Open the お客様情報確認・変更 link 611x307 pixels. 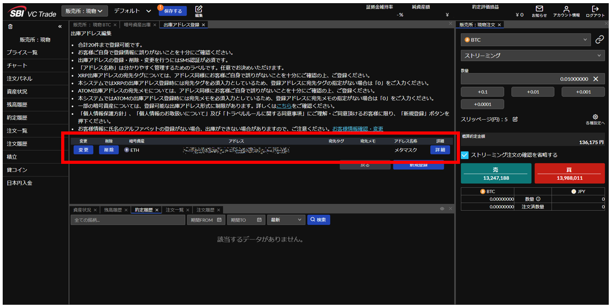[358, 129]
